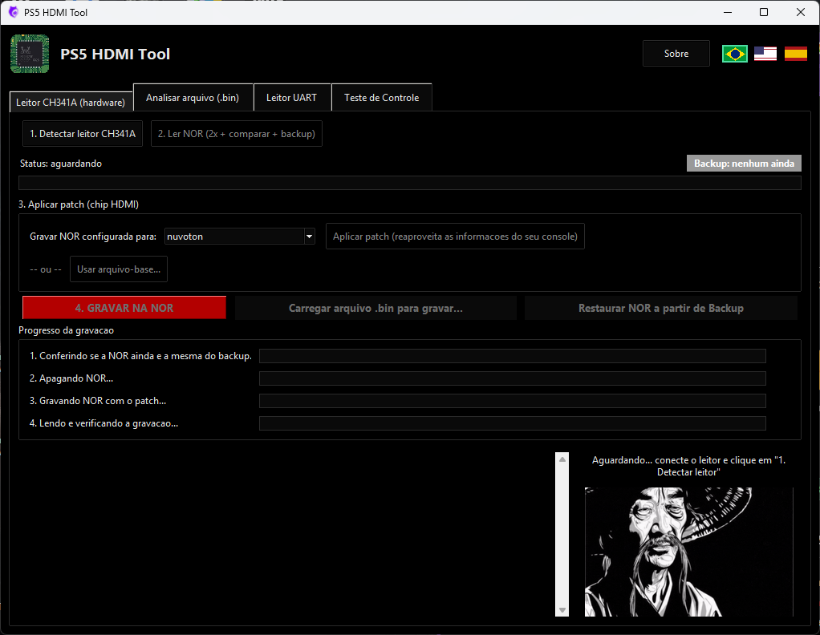This screenshot has height=635, width=820.
Task: Click the 2. Apagando NOR... label
Action: click(x=71, y=378)
